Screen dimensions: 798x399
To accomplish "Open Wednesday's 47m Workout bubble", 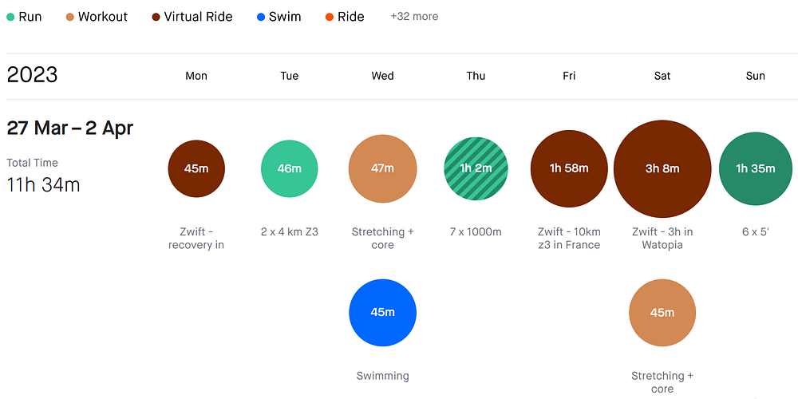I will coord(382,168).
